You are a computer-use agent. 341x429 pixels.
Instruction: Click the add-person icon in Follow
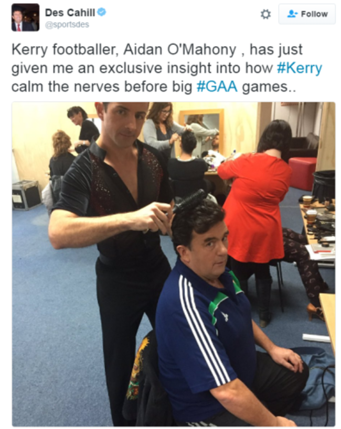click(292, 14)
